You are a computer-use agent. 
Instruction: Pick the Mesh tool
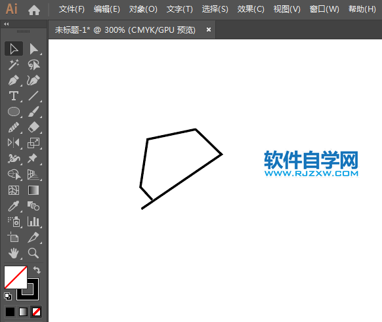click(14, 190)
